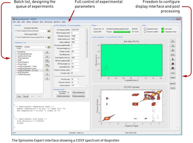Screen dimensions: 193x143
Task: Browse for the Experiment data folder
Action: click(49, 31)
